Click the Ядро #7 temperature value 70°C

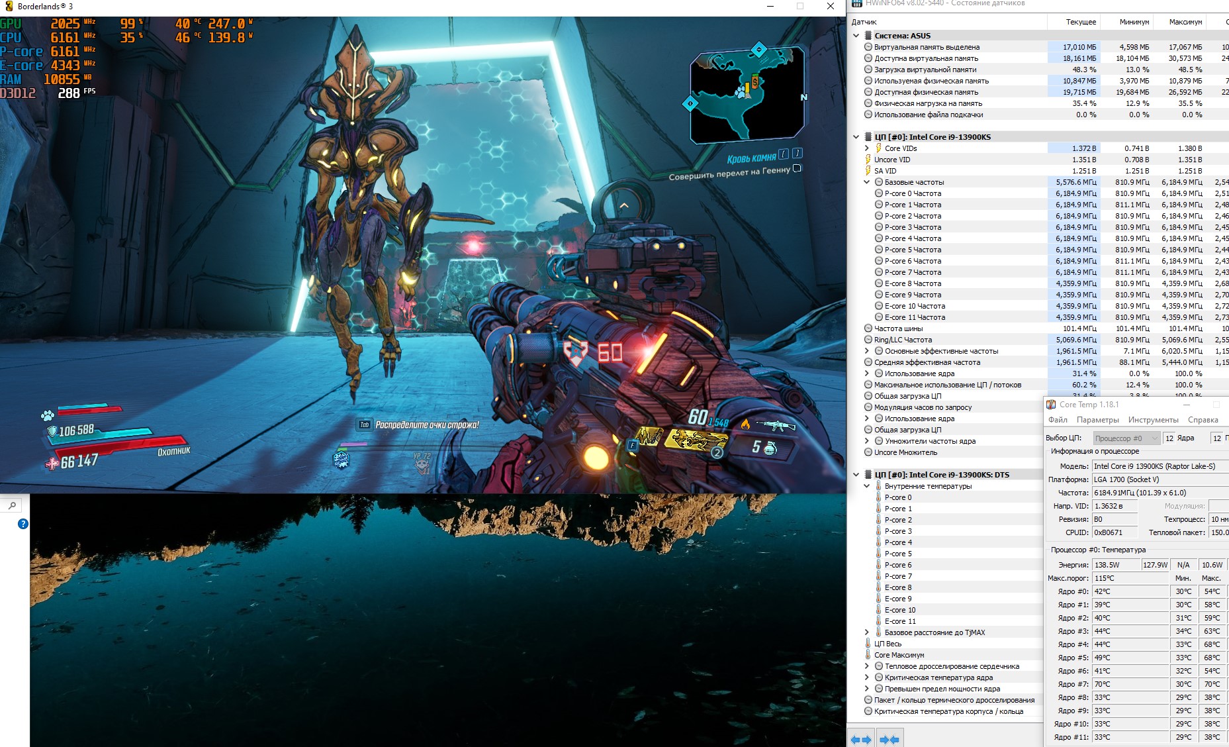[1130, 684]
